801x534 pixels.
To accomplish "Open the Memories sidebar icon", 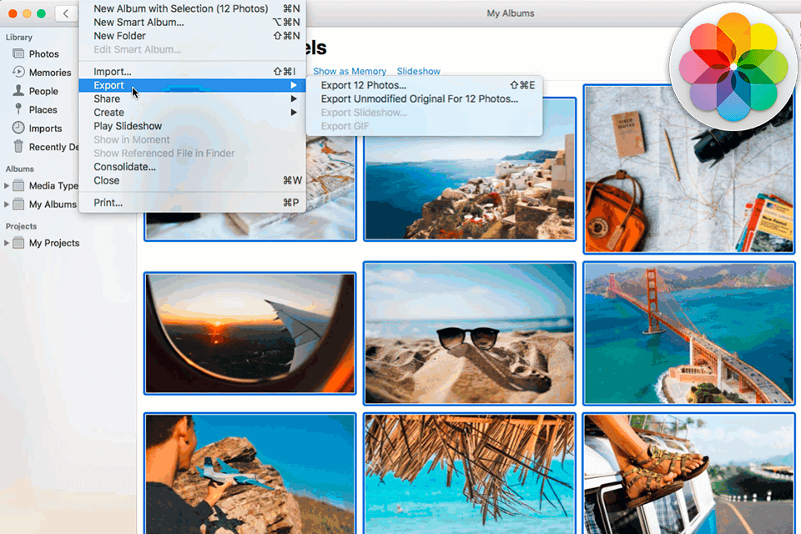I will (x=18, y=72).
